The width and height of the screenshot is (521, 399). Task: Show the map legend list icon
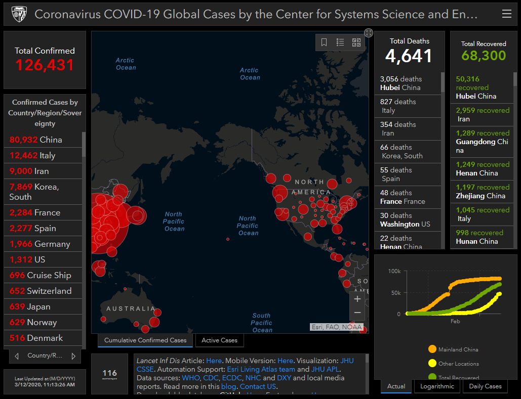click(340, 42)
